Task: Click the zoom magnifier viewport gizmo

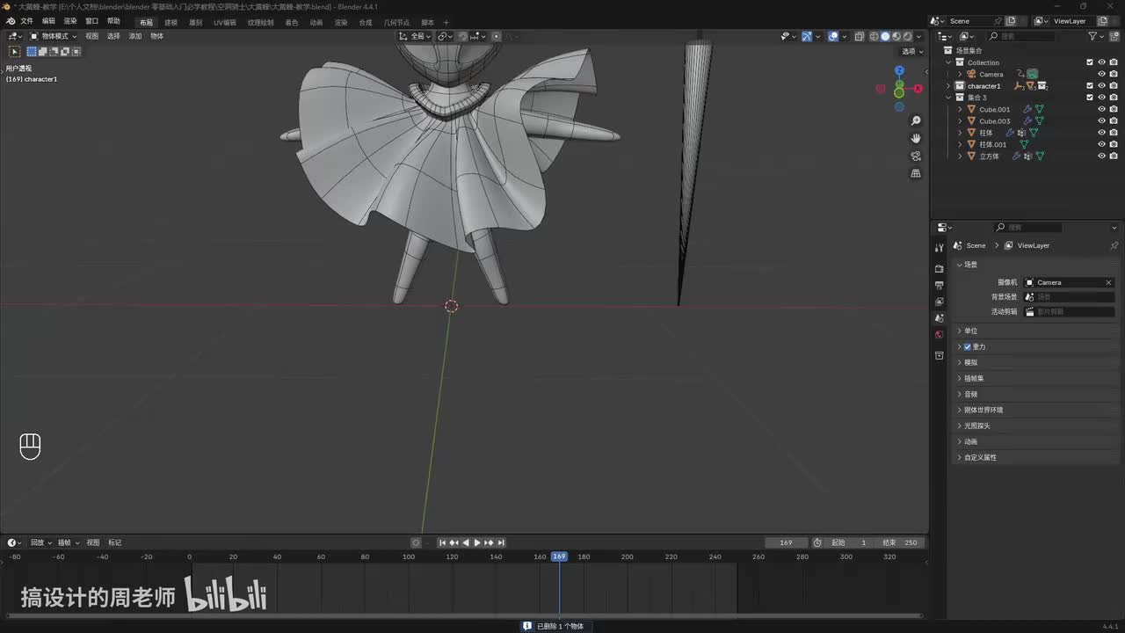Action: [x=916, y=120]
